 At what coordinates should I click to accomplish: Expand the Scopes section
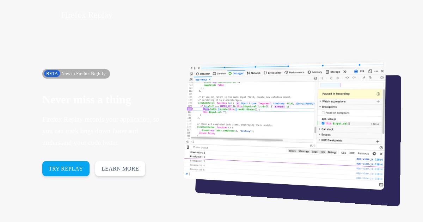pos(325,135)
